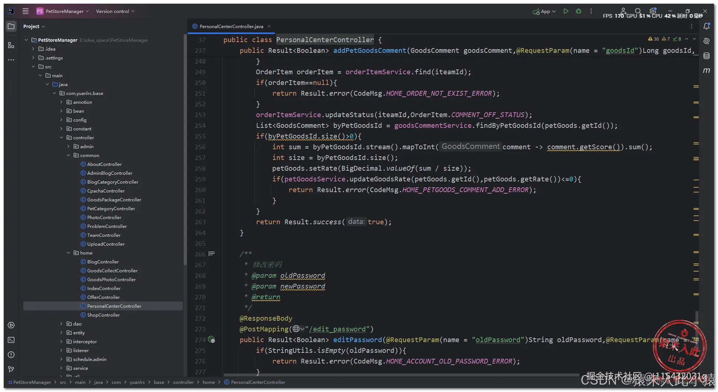Viewport: 718px width, 392px height.
Task: Start debugging with the Debug bug icon
Action: 579,11
